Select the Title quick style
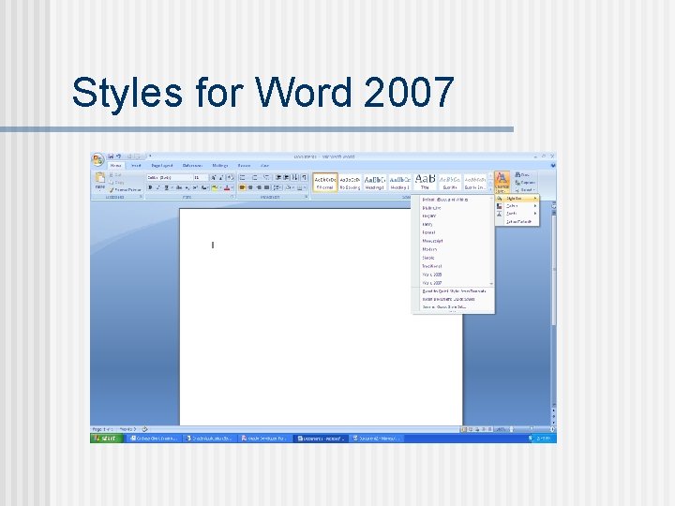 tap(425, 183)
